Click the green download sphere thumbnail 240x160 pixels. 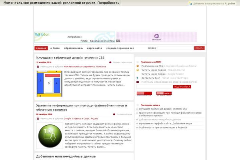pos(50,136)
